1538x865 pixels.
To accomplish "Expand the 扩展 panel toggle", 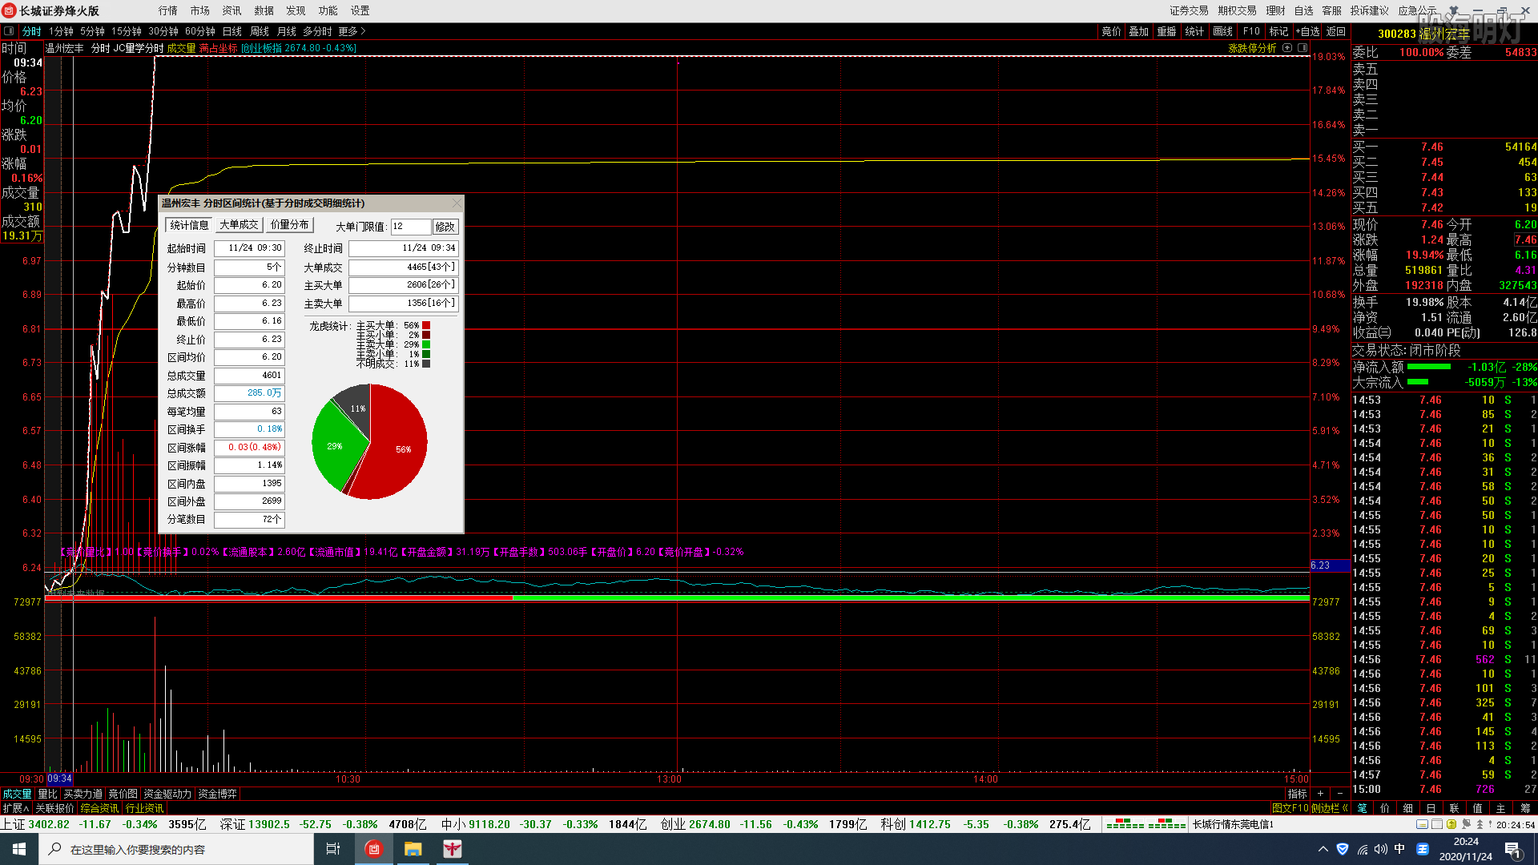I will [15, 808].
